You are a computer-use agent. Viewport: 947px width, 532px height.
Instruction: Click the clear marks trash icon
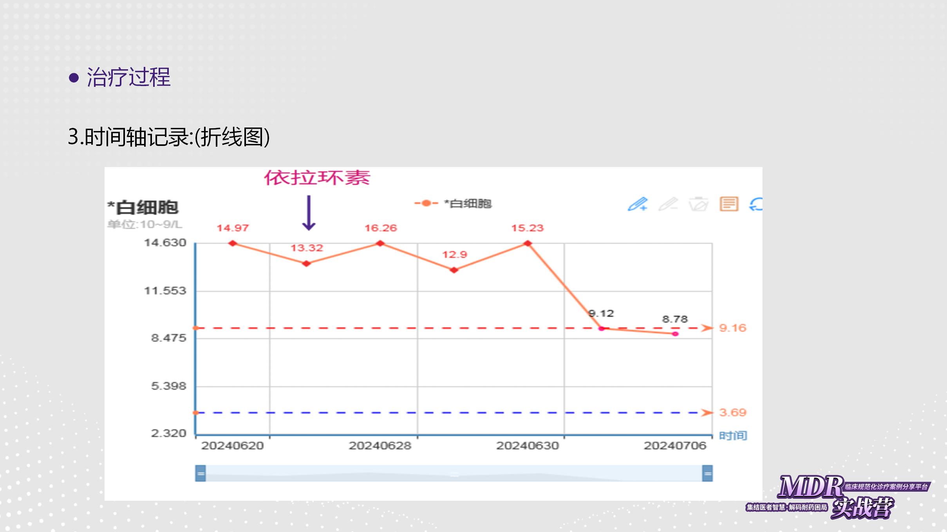click(x=698, y=204)
